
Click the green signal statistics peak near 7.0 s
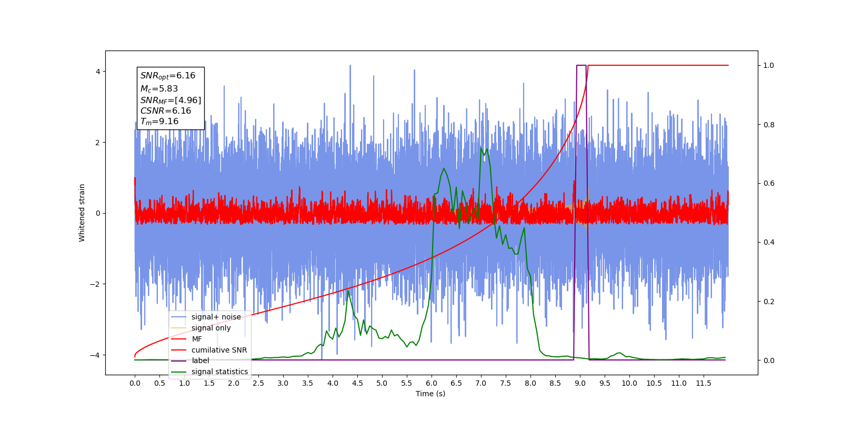coord(482,149)
